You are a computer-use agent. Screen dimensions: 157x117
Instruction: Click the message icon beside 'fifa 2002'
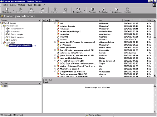tap(58, 37)
